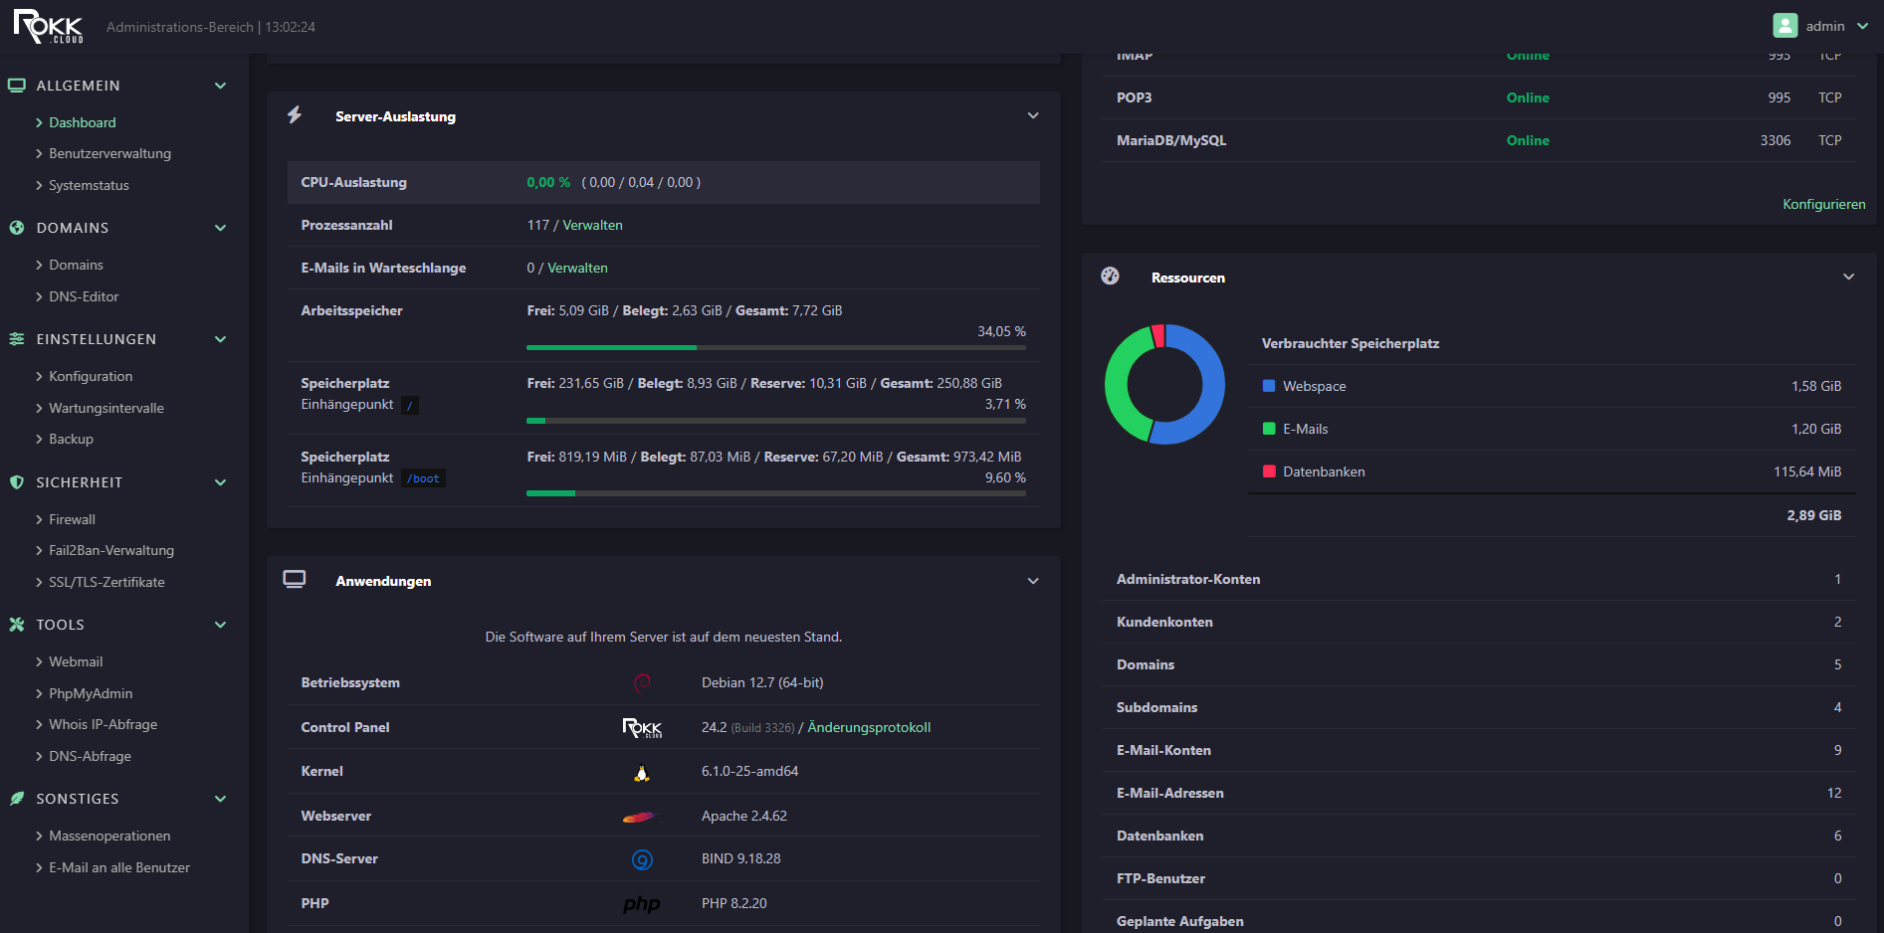1884x933 pixels.
Task: Collapse the Anwendungen panel
Action: click(x=1033, y=581)
